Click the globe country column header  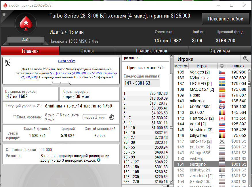click(x=222, y=66)
